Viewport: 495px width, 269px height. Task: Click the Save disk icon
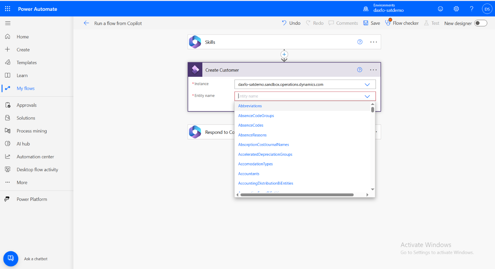click(x=366, y=23)
